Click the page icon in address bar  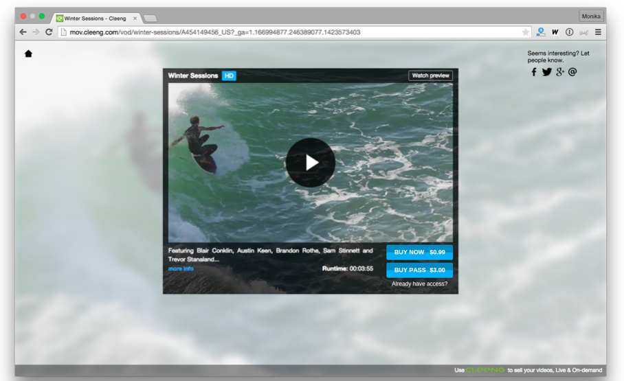pos(64,32)
